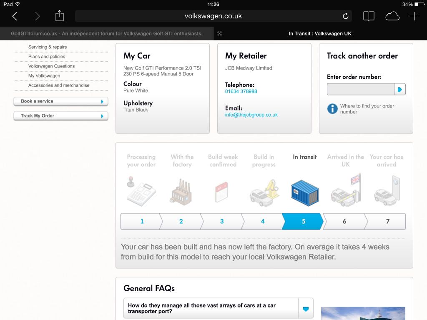Click the In transit stage label
Image resolution: width=427 pixels, height=320 pixels.
(305, 157)
